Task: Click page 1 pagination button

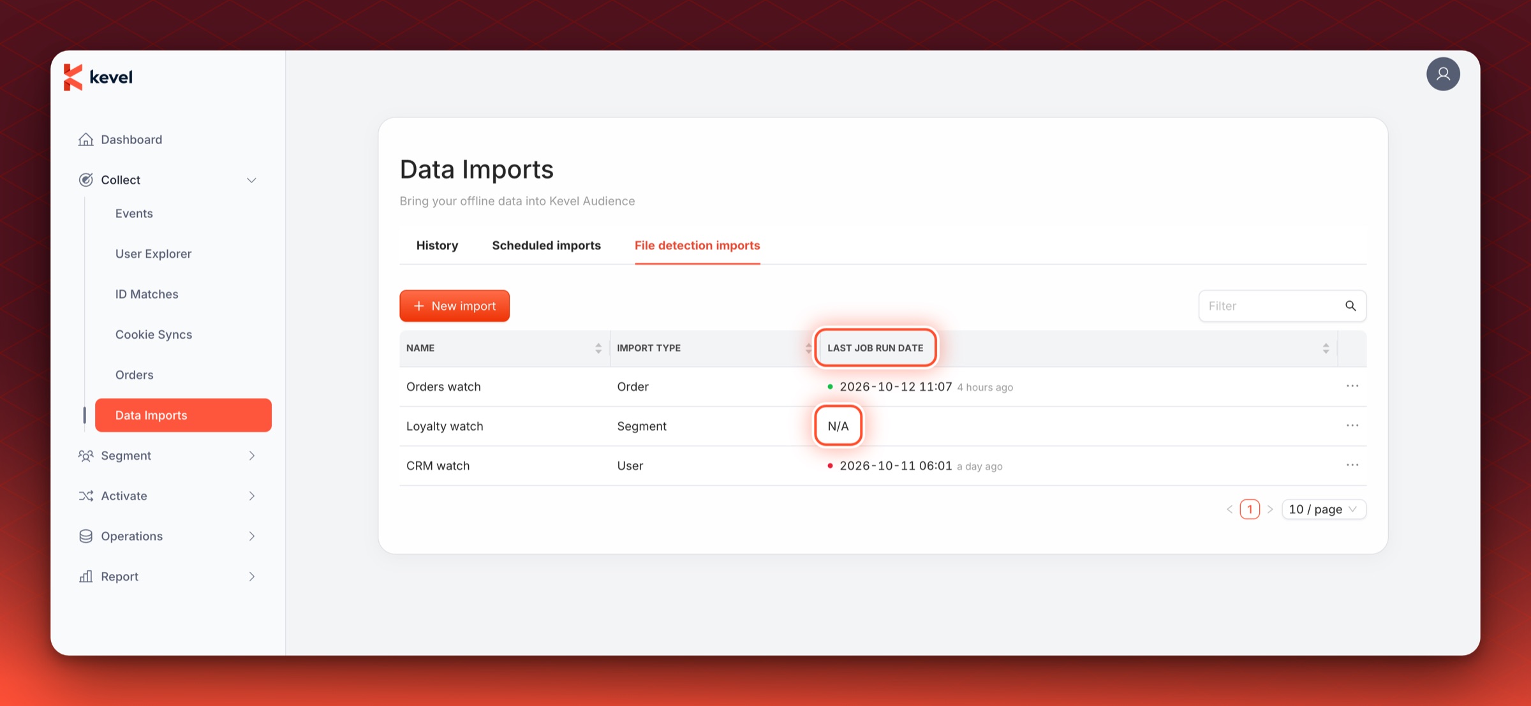Action: point(1250,509)
